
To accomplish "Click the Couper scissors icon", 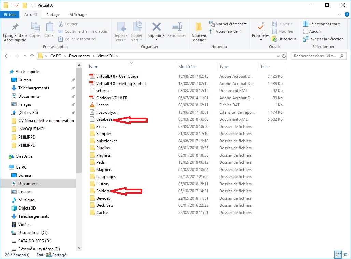I will click(x=60, y=24).
